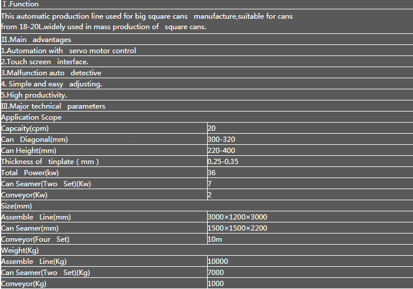Select the Capcaity(cpm) label cell
Viewport: 413px width, 289px height.
104,128
